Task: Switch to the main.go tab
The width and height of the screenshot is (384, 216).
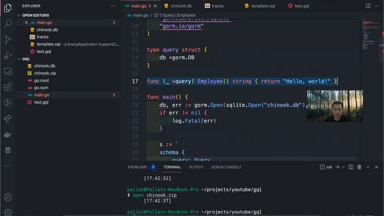Action: 139,6
